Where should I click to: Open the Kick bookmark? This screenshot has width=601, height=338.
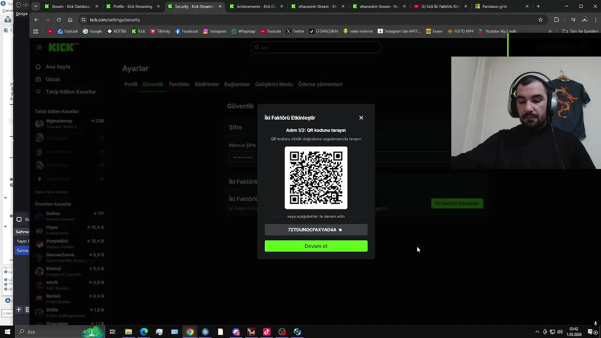point(139,31)
